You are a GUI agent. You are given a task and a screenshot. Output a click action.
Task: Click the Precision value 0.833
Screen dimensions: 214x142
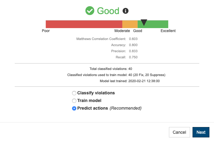coord(133,51)
